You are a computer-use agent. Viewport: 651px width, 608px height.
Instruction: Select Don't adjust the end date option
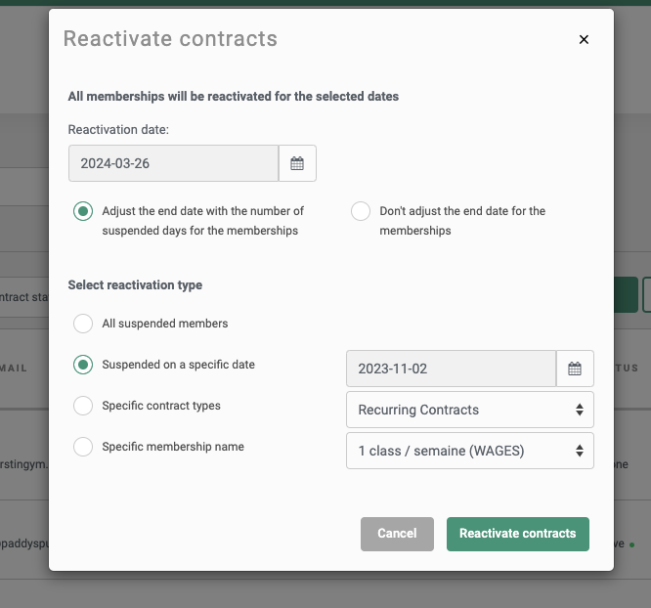pyautogui.click(x=361, y=211)
